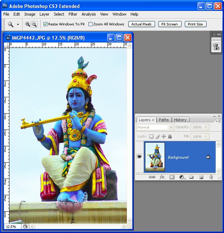Open the Filter menu
Viewport: 224px width, 233px height.
tap(73, 14)
